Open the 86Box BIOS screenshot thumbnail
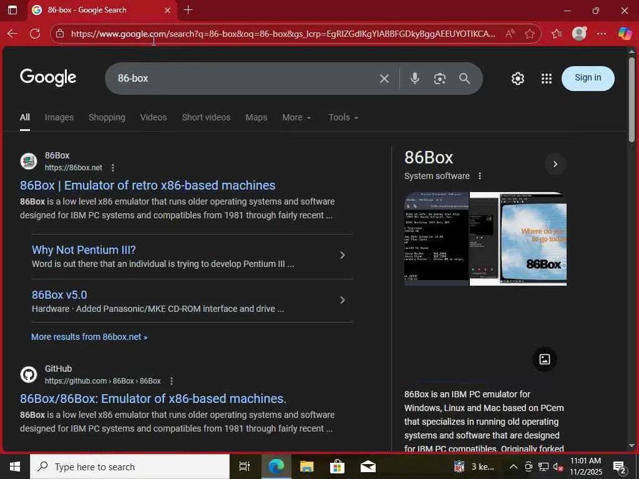Screen dimensions: 639x479 436,239
